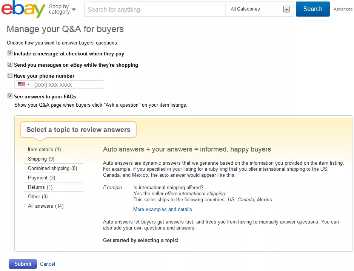
Task: Click the blue Search button
Action: [312, 9]
